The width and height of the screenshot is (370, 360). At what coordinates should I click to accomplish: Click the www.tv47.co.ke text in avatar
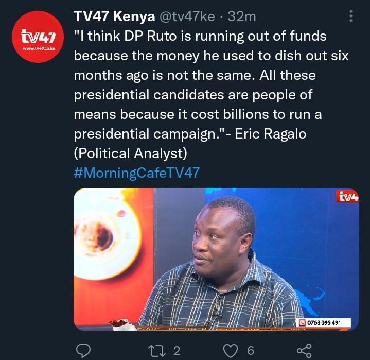point(39,48)
